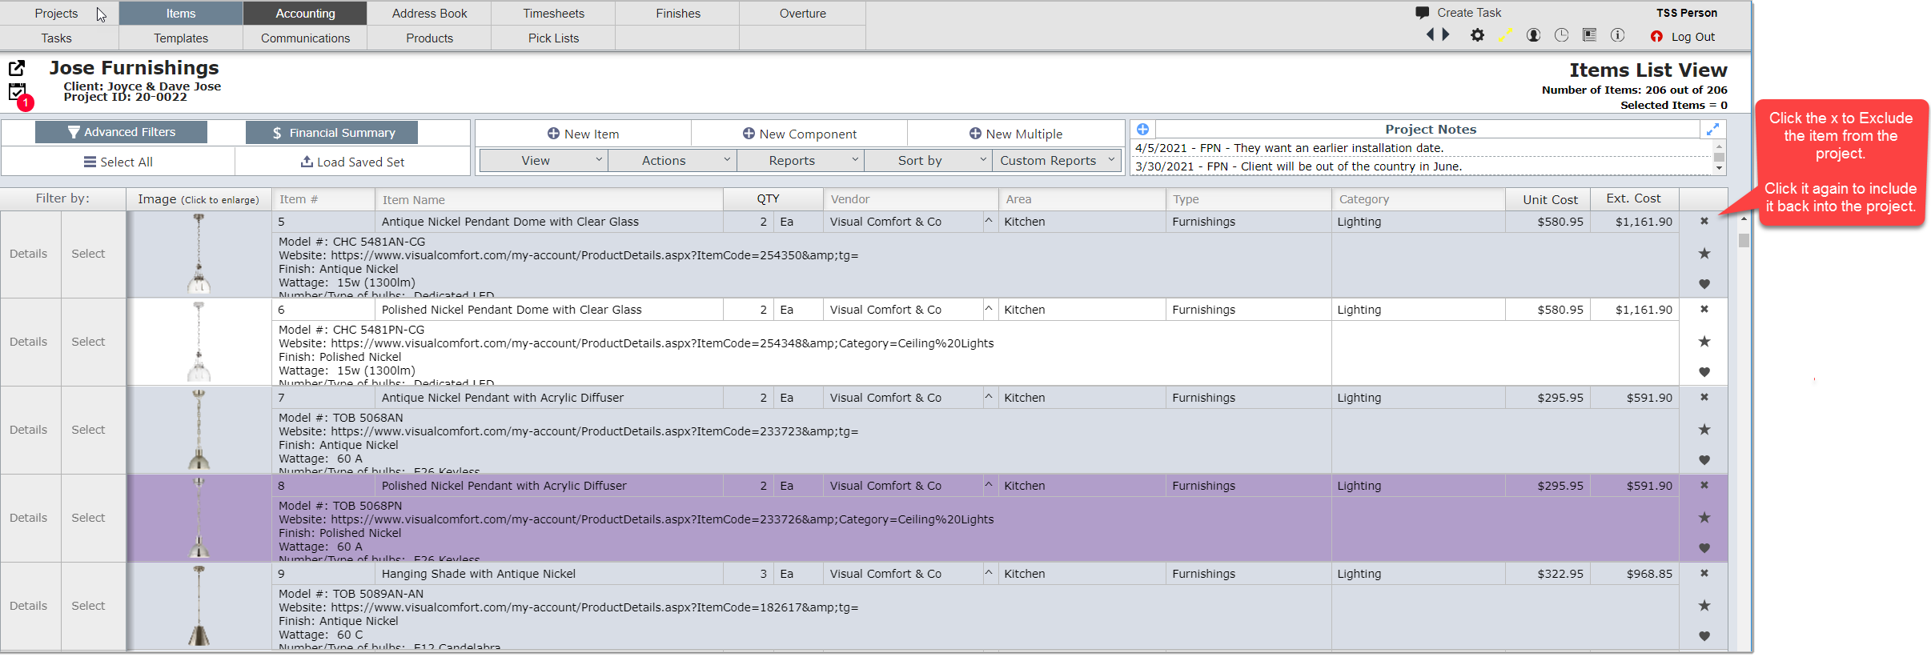Image resolution: width=1931 pixels, height=657 pixels.
Task: Expand vendor caret on item 9 row
Action: (989, 573)
